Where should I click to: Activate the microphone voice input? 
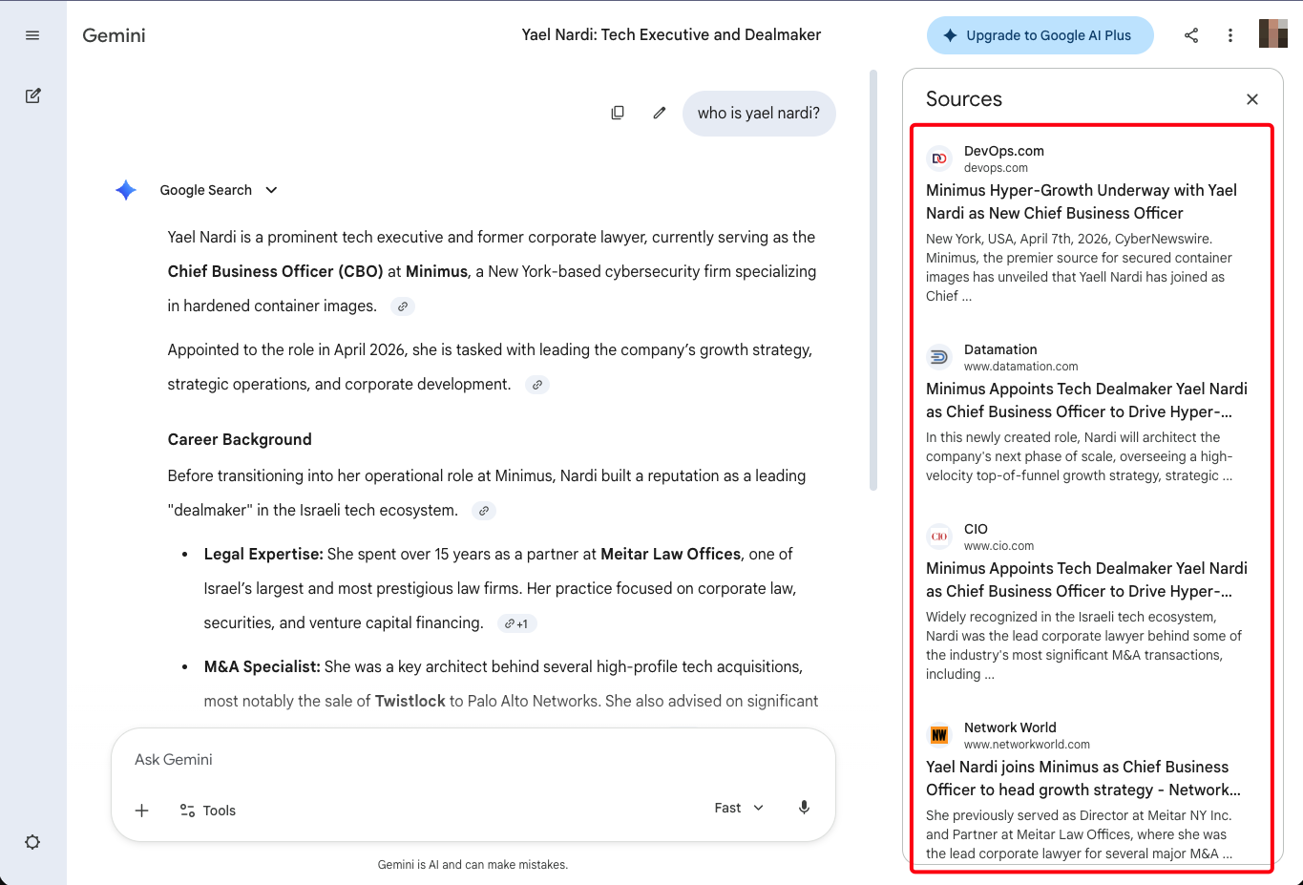click(804, 808)
